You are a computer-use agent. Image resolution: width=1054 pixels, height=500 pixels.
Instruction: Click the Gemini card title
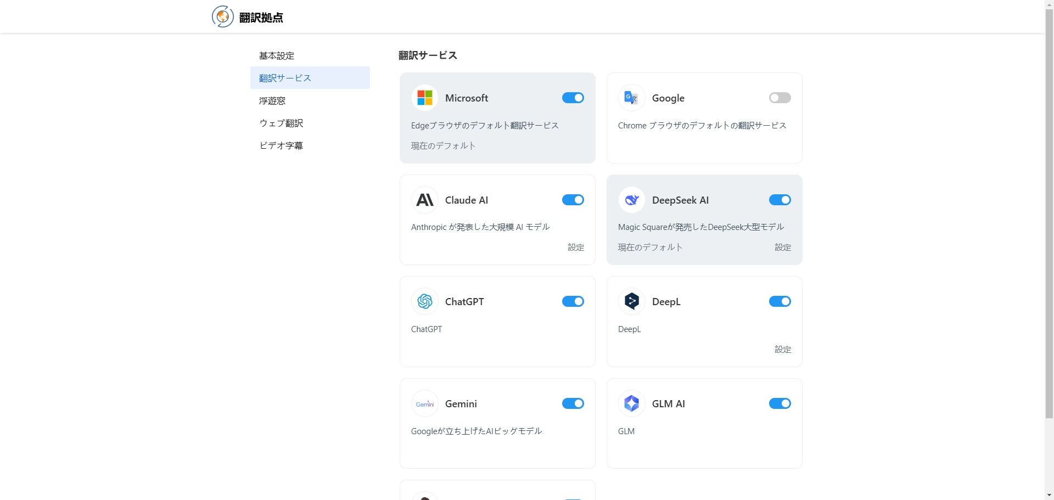(x=461, y=404)
